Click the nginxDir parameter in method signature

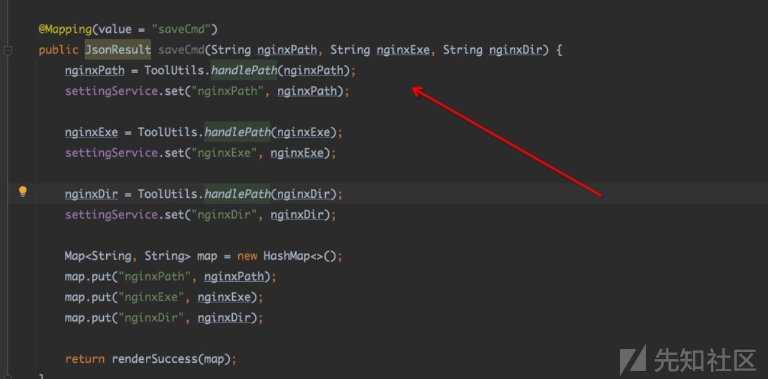point(515,50)
